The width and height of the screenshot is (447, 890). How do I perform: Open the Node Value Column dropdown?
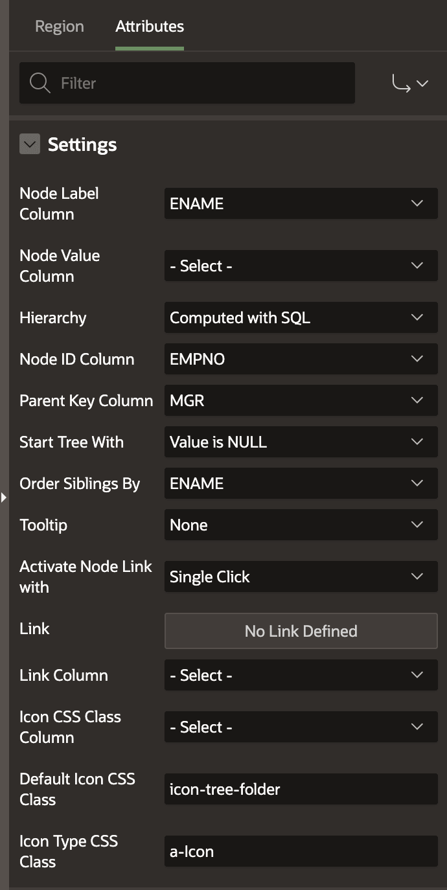pos(301,266)
